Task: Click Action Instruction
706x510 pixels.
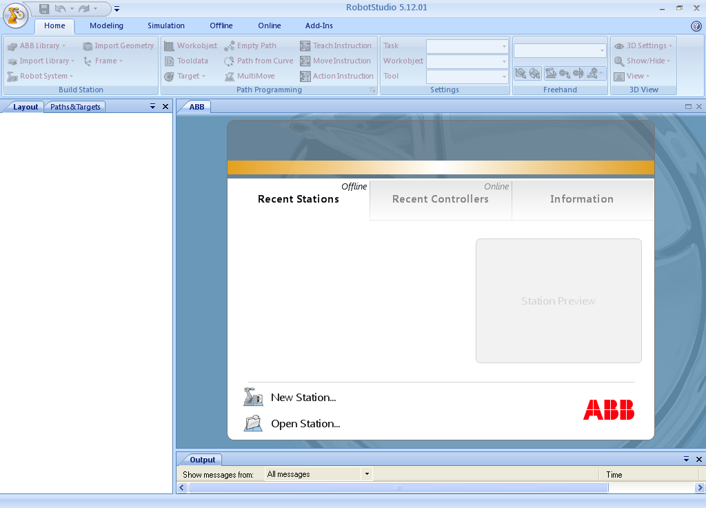Action: pos(336,76)
